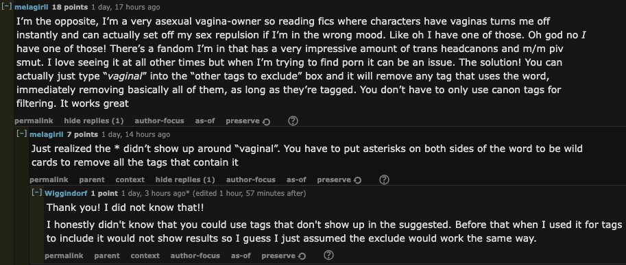Enable author-focus on Wiggindorf's comment

[195, 255]
